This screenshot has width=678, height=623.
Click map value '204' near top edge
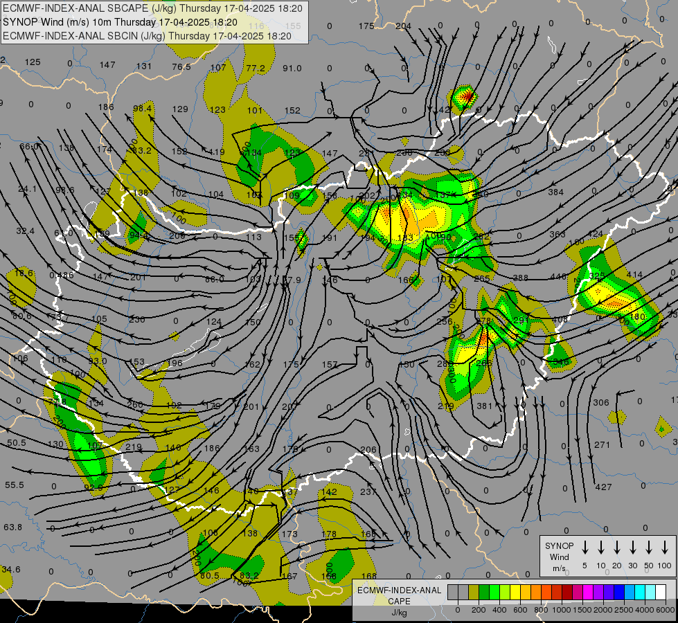pos(403,26)
